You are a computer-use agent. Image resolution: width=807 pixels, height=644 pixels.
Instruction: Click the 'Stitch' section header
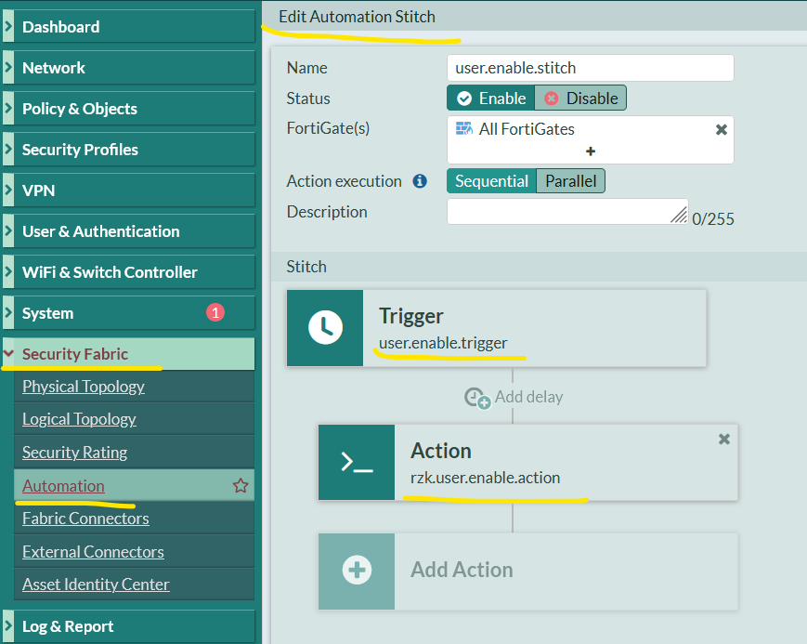click(x=306, y=267)
